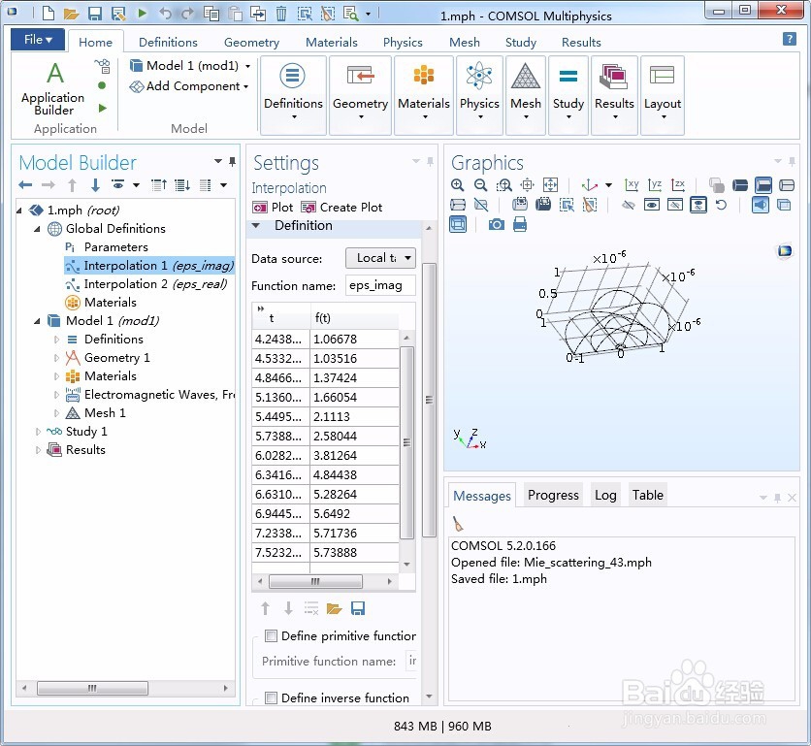Click the Save disk icon in quick toolbar
811x746 pixels.
[95, 13]
